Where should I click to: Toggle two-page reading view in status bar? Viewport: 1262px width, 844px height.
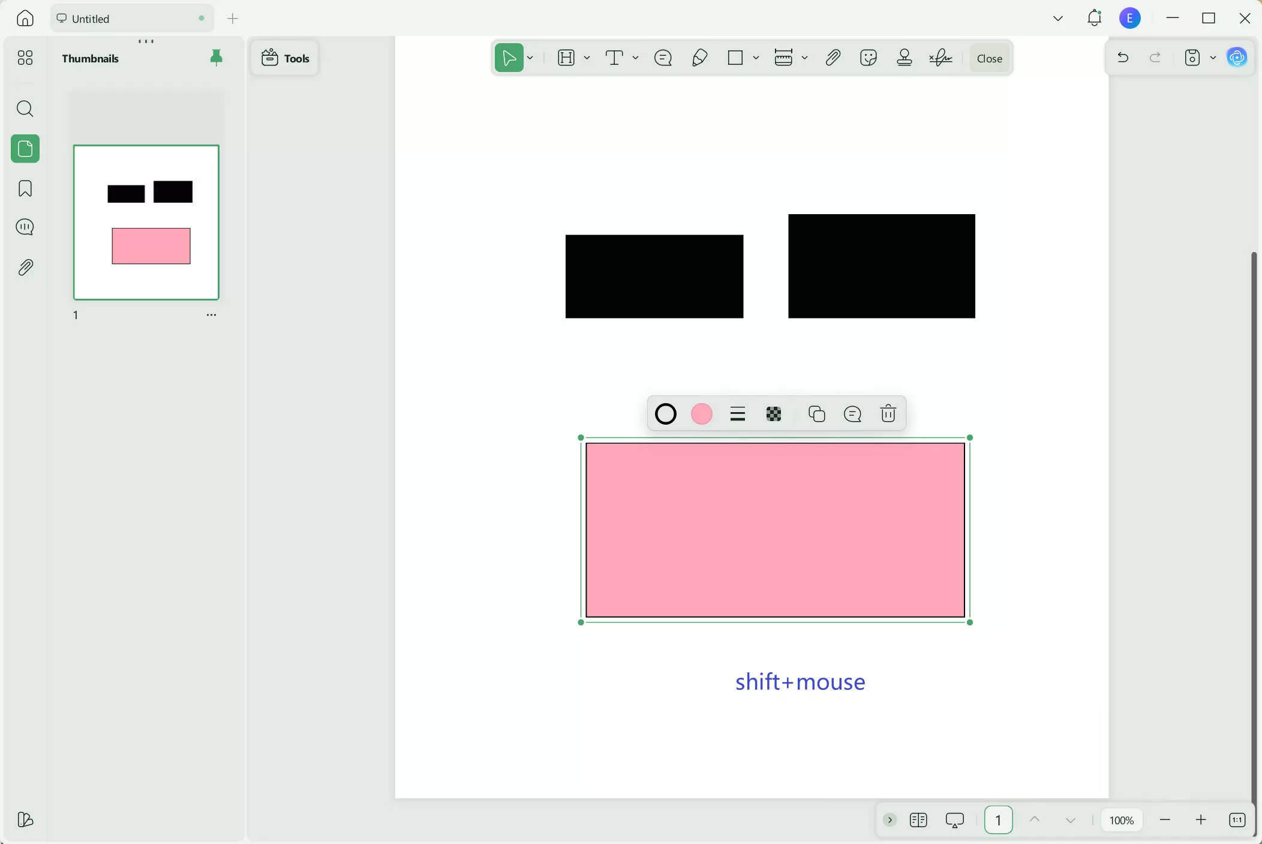pos(919,820)
